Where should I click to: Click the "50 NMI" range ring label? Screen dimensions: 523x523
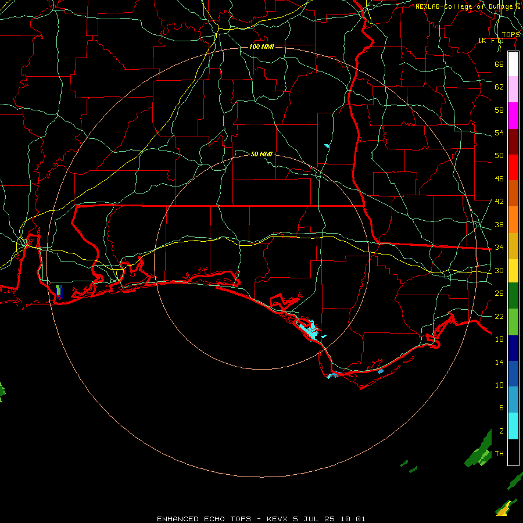click(x=261, y=154)
